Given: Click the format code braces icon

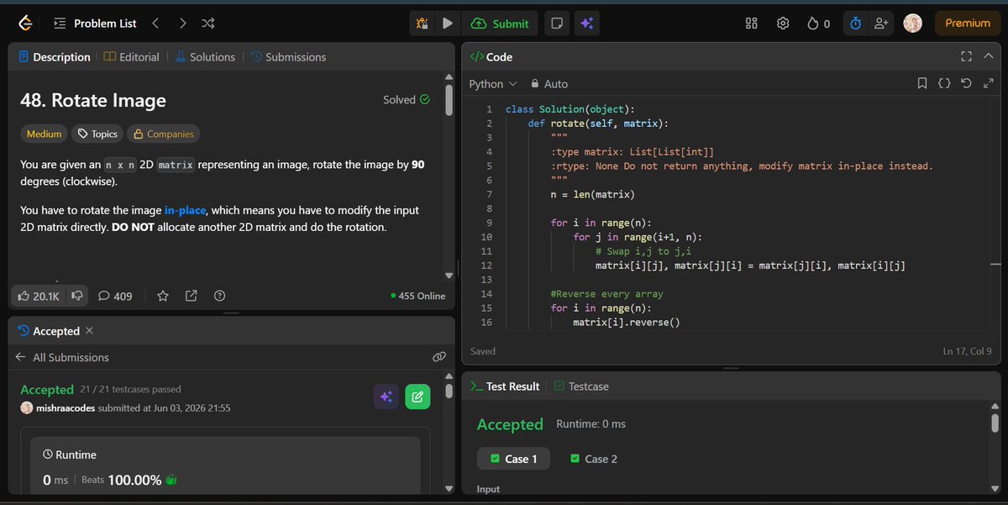Looking at the screenshot, I should point(944,84).
